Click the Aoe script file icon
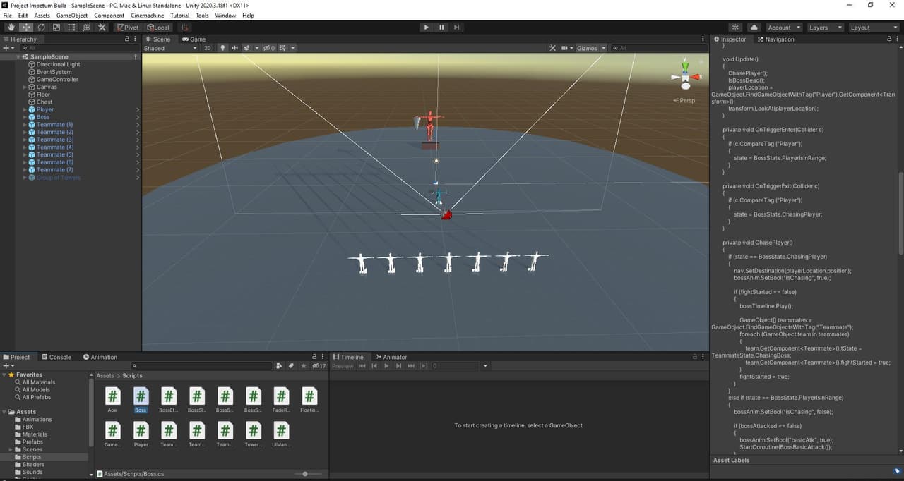This screenshot has height=481, width=904. point(112,396)
